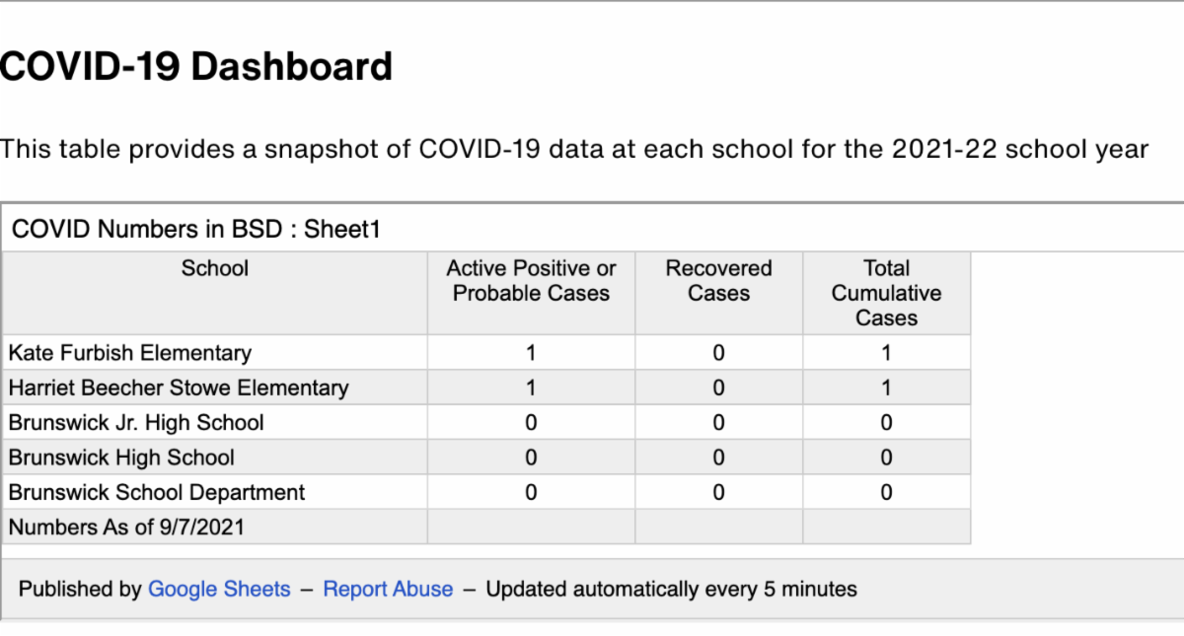
Task: Open the Google Sheets link
Action: 219,590
